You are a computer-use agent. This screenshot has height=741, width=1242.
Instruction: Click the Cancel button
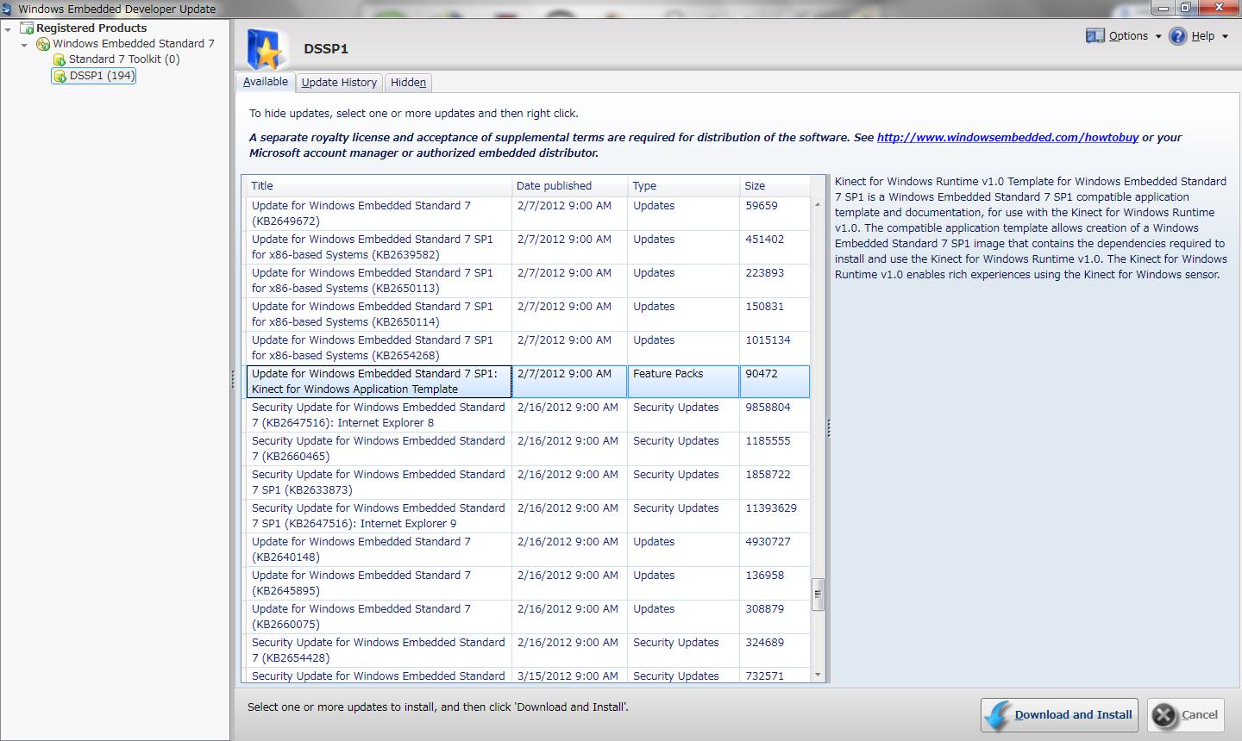tap(1186, 715)
